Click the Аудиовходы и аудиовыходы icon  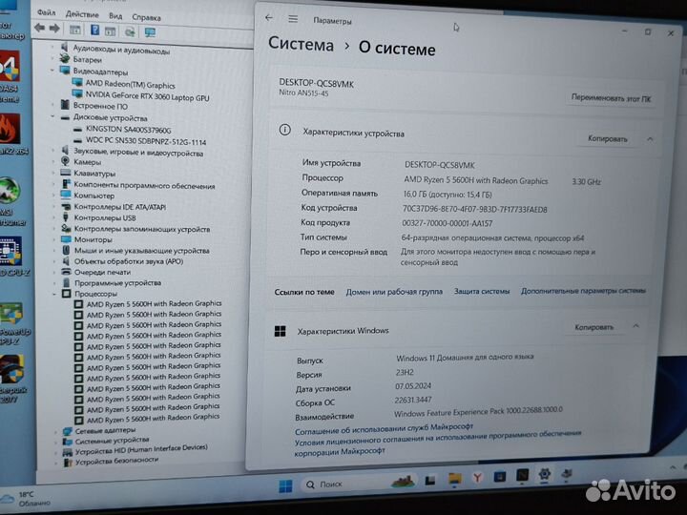pyautogui.click(x=65, y=47)
